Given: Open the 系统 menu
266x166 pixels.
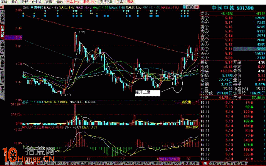Looking at the screenshot, I should [x=4, y=2].
